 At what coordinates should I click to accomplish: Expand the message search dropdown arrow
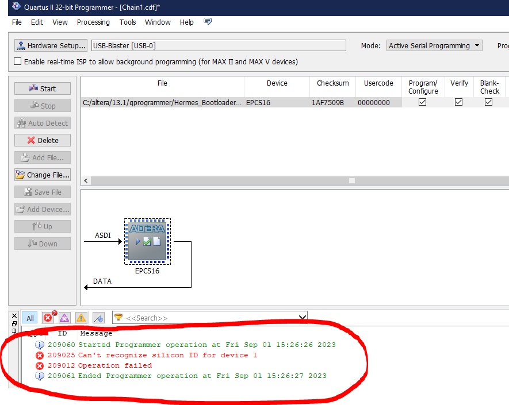(x=303, y=318)
